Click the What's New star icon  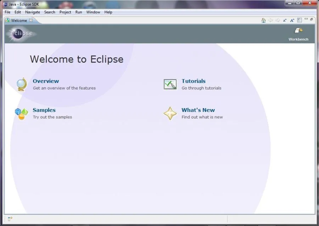170,113
